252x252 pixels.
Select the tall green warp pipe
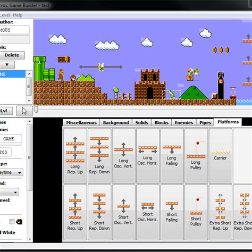coord(39,69)
